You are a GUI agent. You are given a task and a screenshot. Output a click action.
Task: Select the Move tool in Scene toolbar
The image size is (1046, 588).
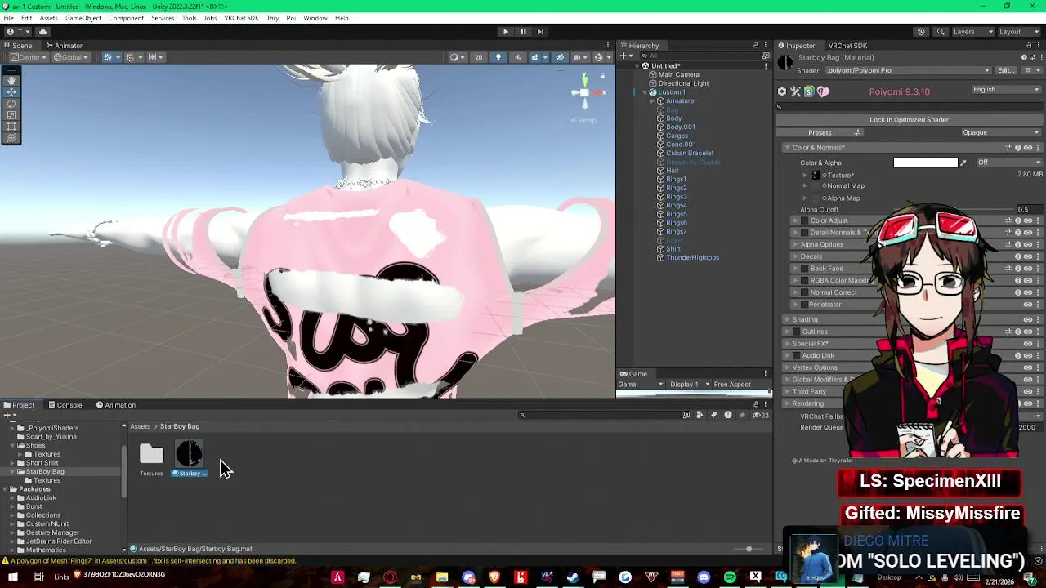(x=11, y=92)
